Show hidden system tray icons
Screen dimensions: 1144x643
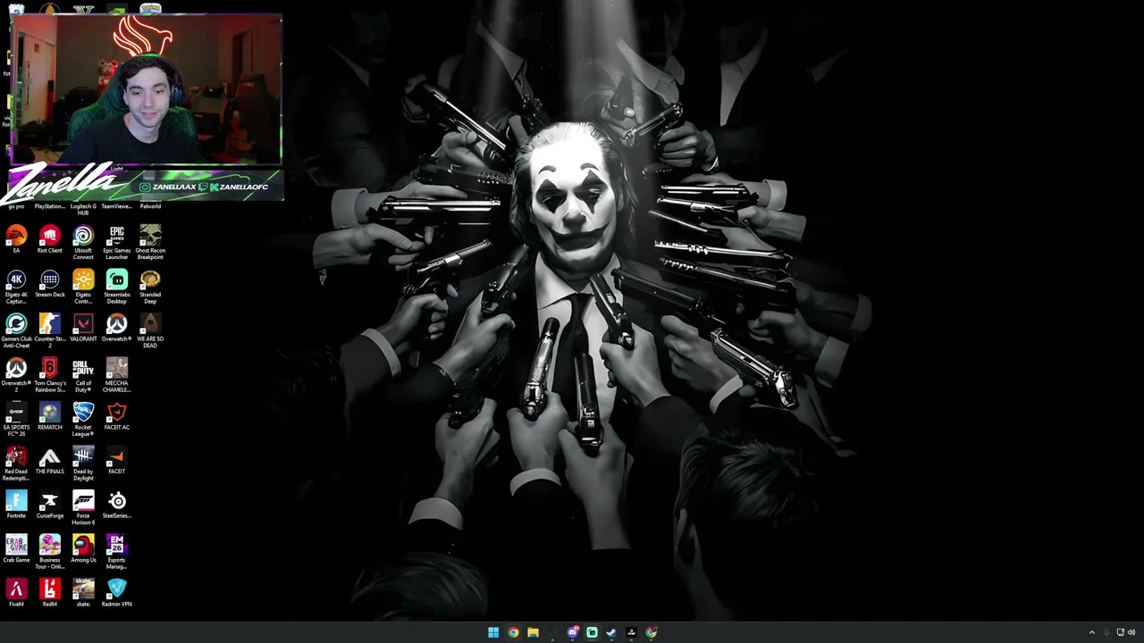point(1091,632)
